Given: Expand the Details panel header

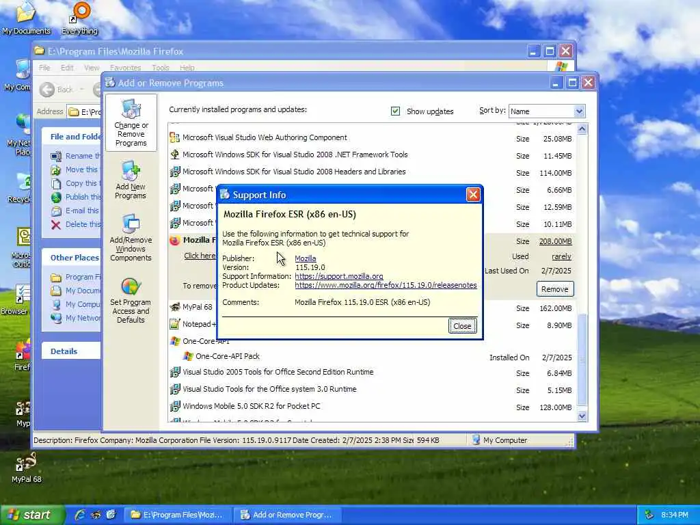Looking at the screenshot, I should [71, 351].
